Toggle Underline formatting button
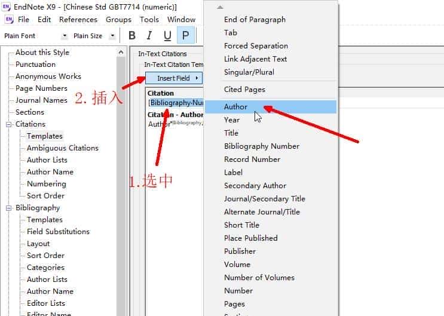444x316 pixels. (x=167, y=36)
